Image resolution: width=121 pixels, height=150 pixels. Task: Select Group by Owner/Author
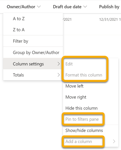point(33,53)
